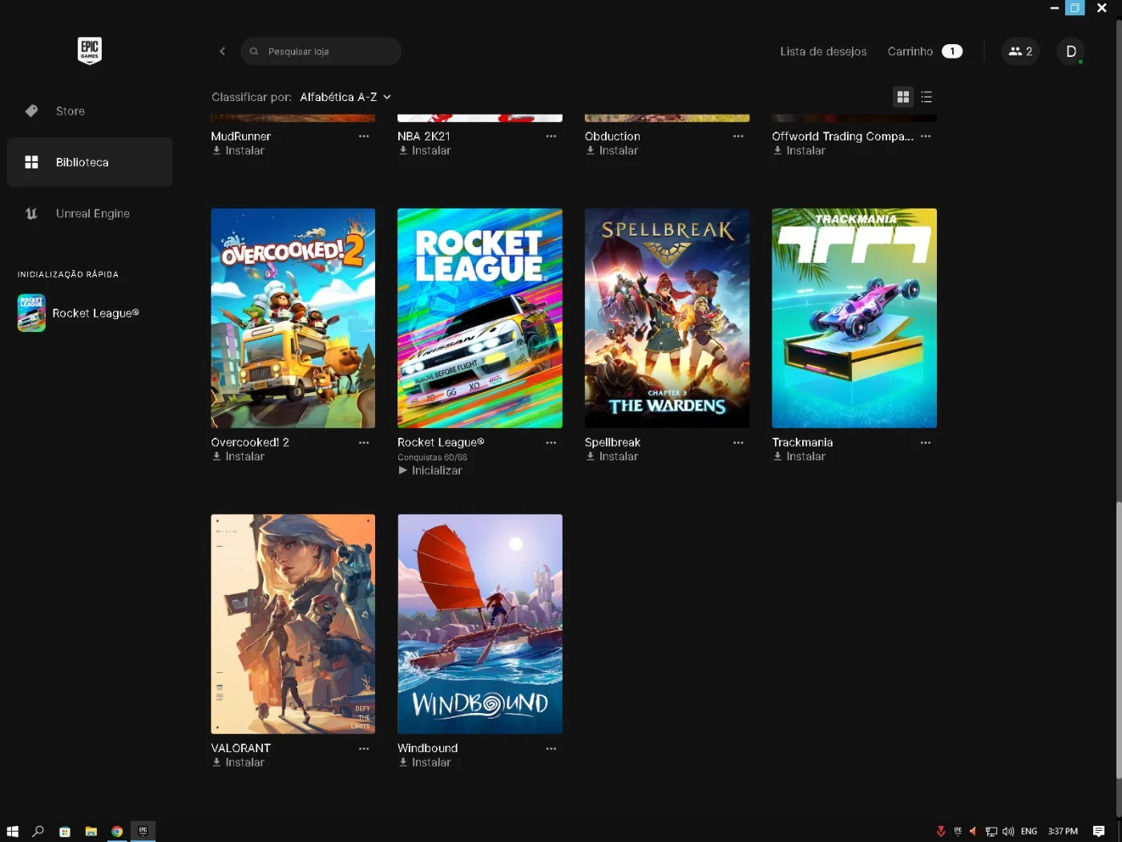Click the Microsoft Store taskbar icon
Image resolution: width=1122 pixels, height=842 pixels.
point(65,832)
